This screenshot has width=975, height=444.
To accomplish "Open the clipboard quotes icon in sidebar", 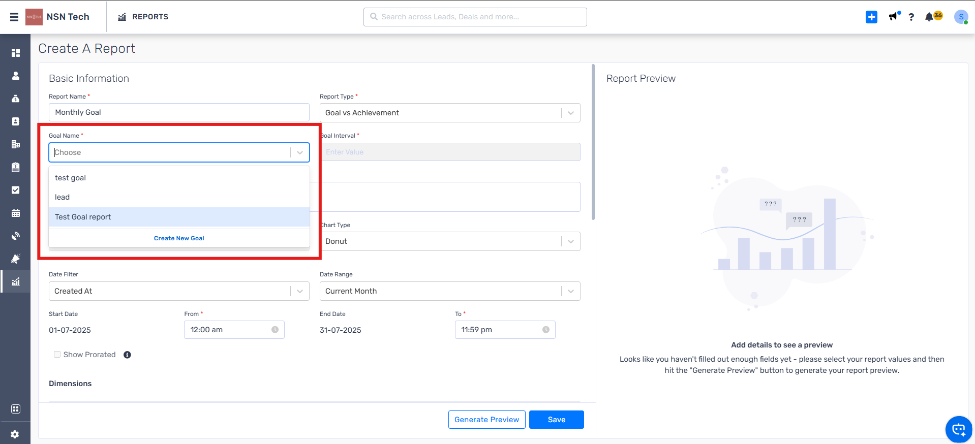I will coord(16,167).
